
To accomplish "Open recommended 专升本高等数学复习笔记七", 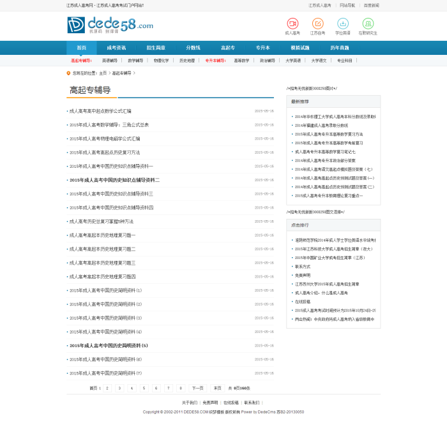I will (325, 152).
